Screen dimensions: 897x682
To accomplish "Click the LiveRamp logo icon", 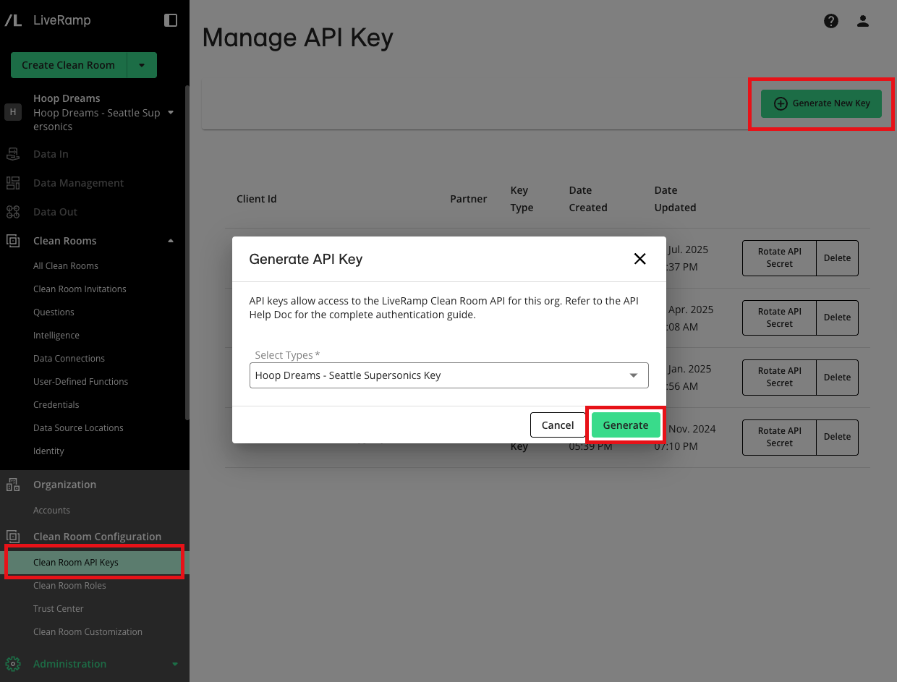I will (x=13, y=20).
